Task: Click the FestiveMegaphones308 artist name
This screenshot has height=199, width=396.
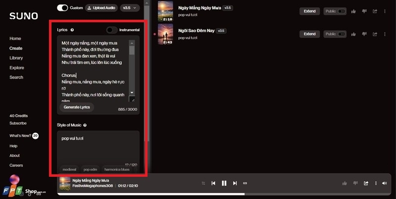Action: (x=93, y=186)
